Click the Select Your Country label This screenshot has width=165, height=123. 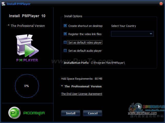[x=123, y=26]
